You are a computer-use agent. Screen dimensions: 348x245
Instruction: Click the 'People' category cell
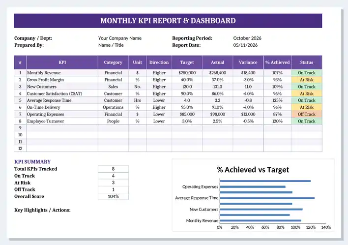point(113,121)
